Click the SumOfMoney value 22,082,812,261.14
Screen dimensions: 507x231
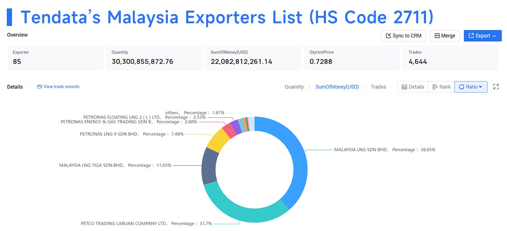pos(242,61)
